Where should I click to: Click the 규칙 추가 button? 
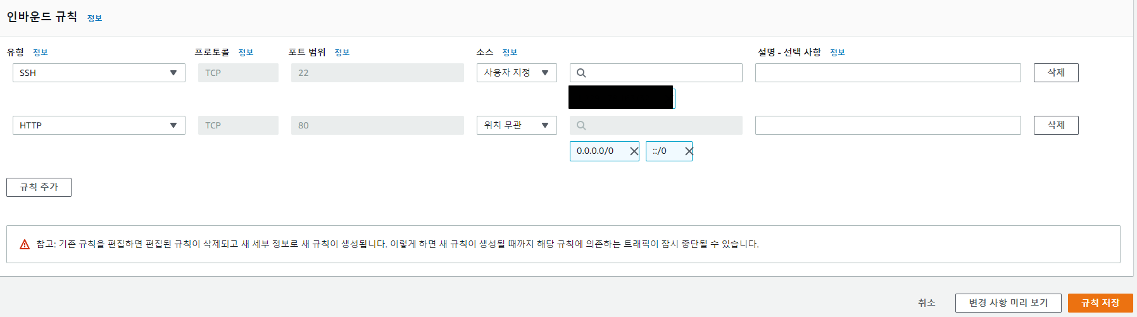39,187
